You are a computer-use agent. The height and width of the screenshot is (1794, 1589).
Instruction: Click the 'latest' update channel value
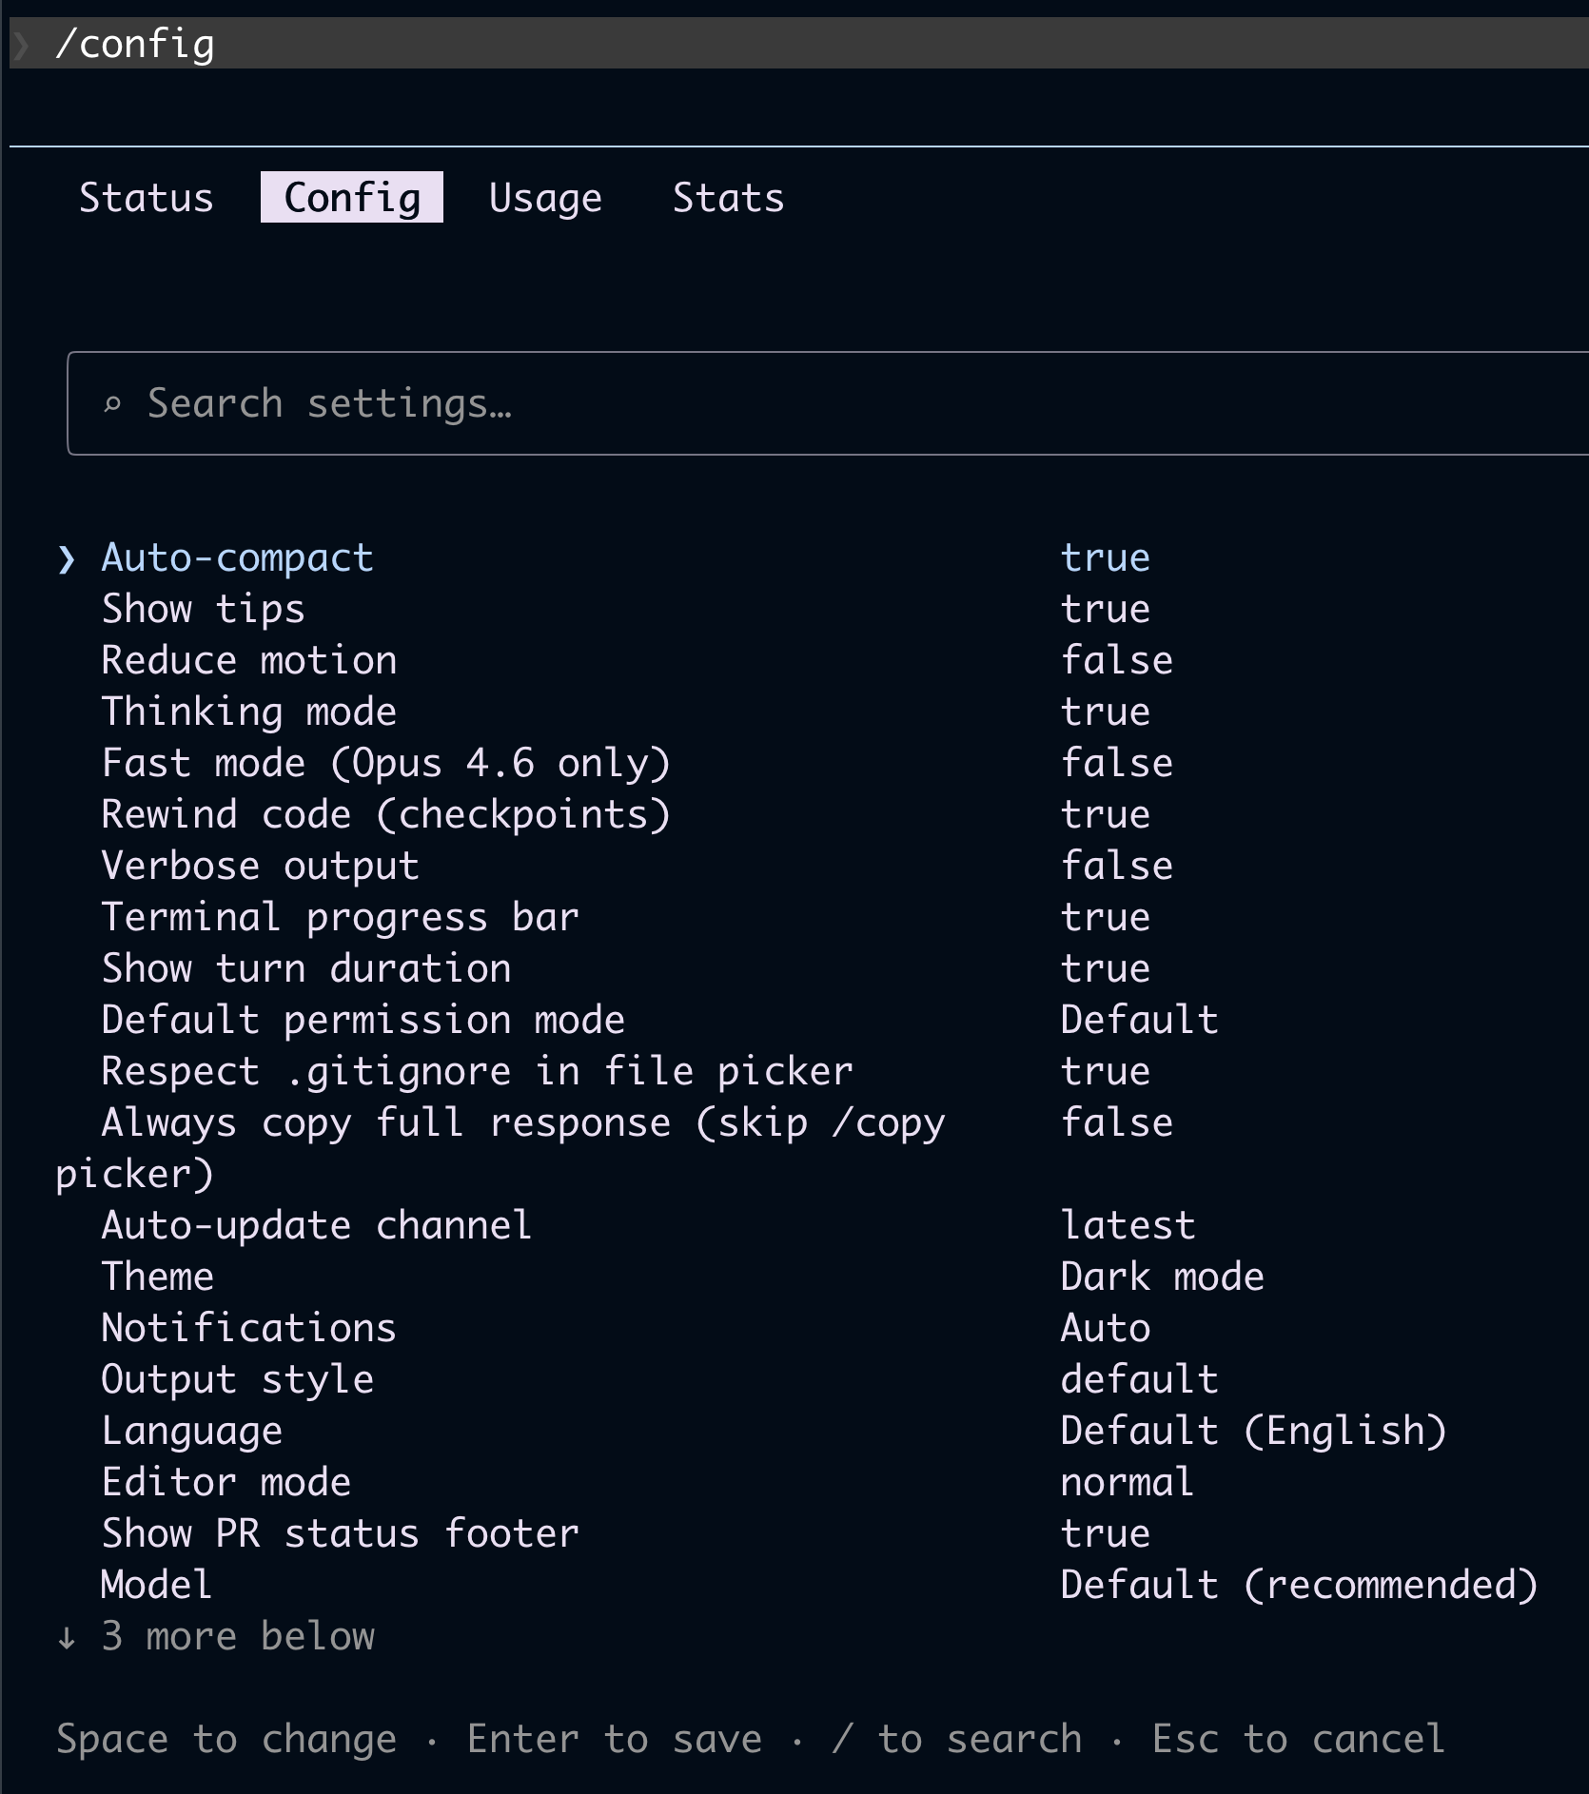[1128, 1225]
